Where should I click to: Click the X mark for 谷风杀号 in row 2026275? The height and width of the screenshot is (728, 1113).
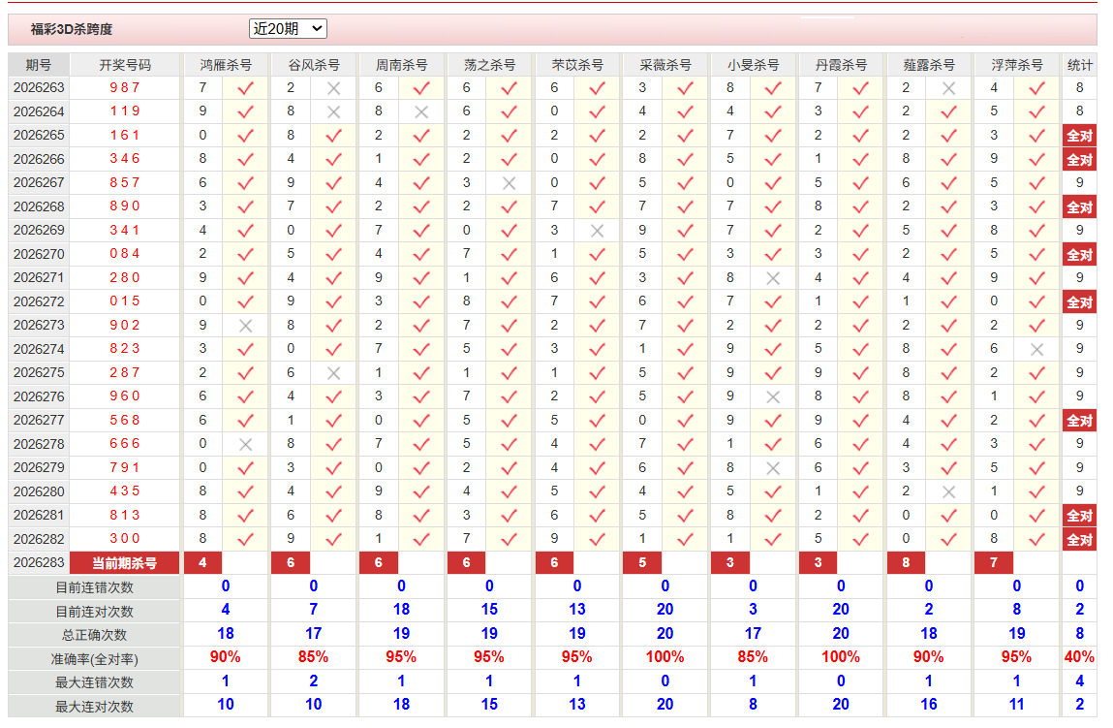point(333,373)
